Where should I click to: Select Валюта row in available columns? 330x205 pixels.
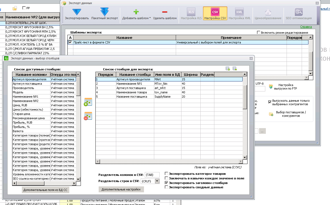click(x=44, y=131)
